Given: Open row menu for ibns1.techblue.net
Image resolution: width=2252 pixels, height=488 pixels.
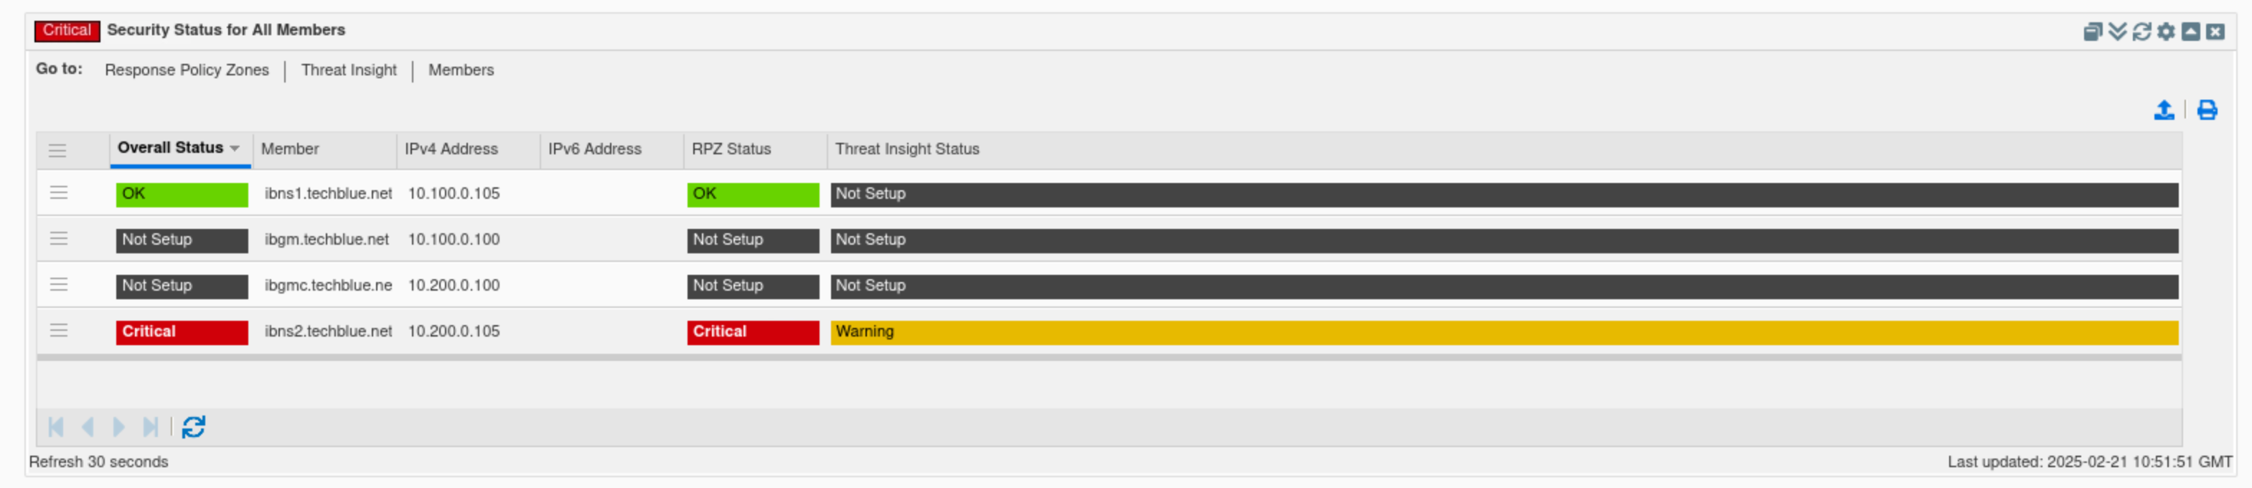Looking at the screenshot, I should [59, 192].
